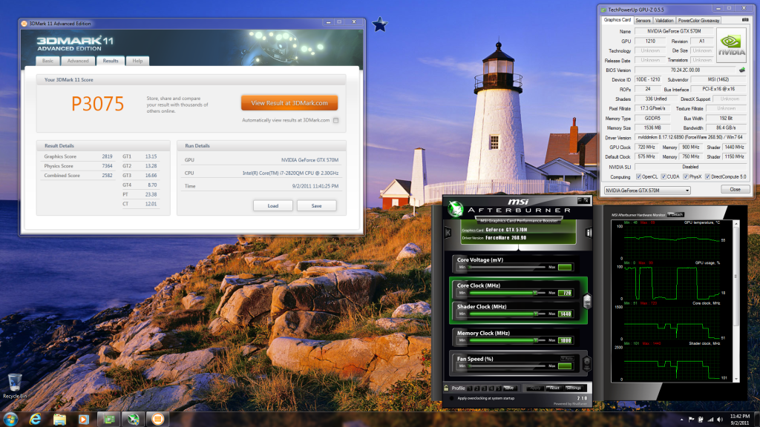Click Afterburner Save profile button
Screen dimensions: 760x427
point(509,388)
